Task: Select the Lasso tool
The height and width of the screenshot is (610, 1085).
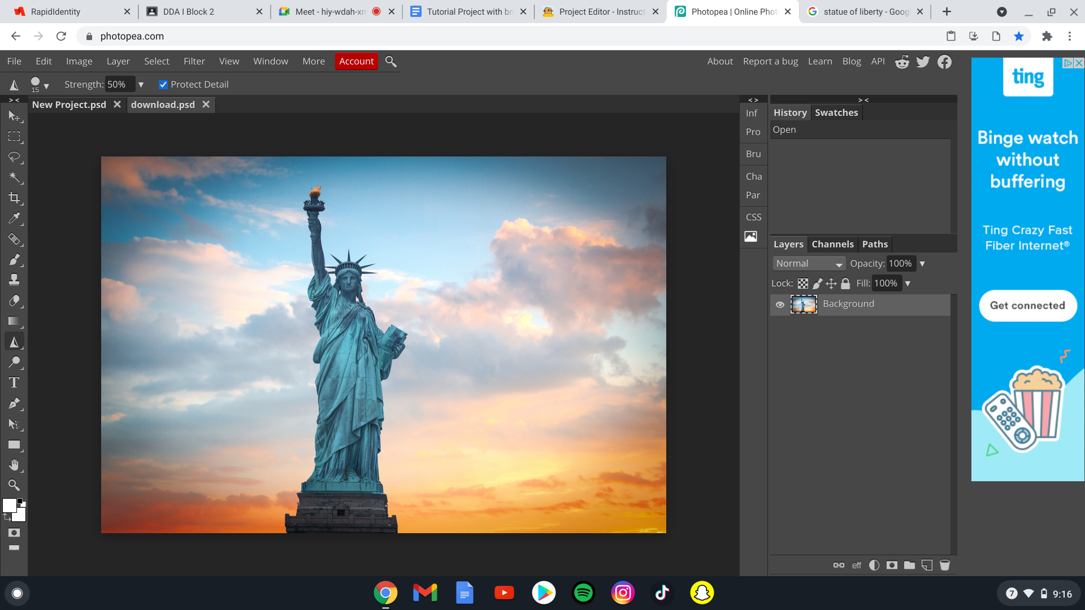Action: 14,157
